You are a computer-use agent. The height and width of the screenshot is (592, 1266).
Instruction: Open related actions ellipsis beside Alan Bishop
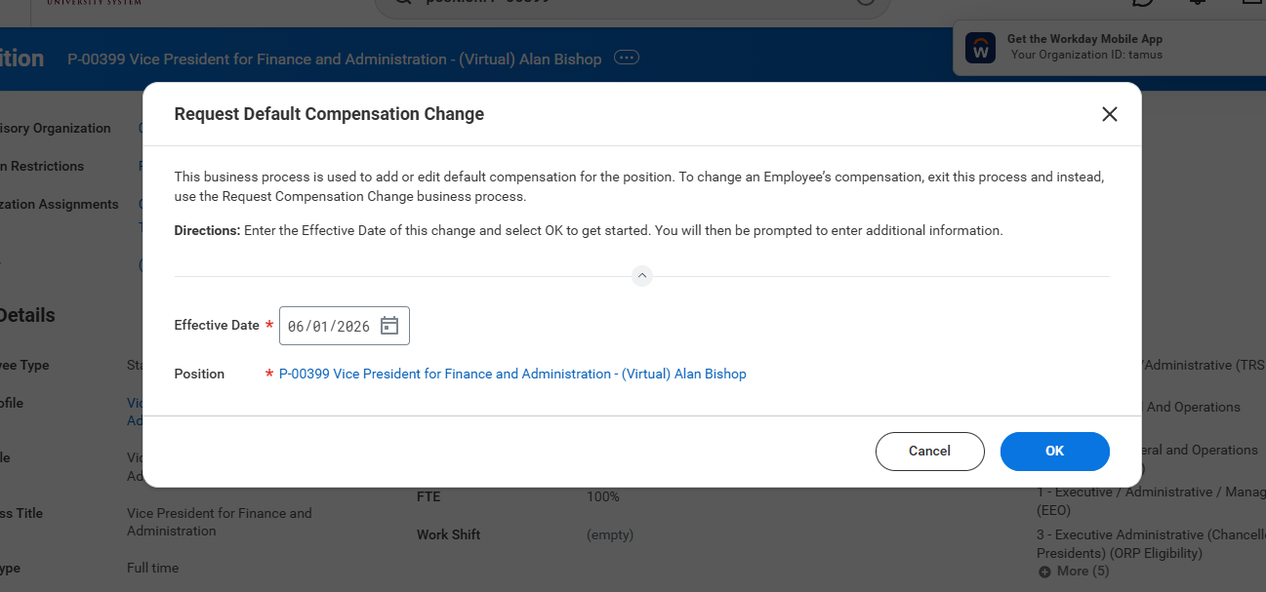(x=627, y=59)
